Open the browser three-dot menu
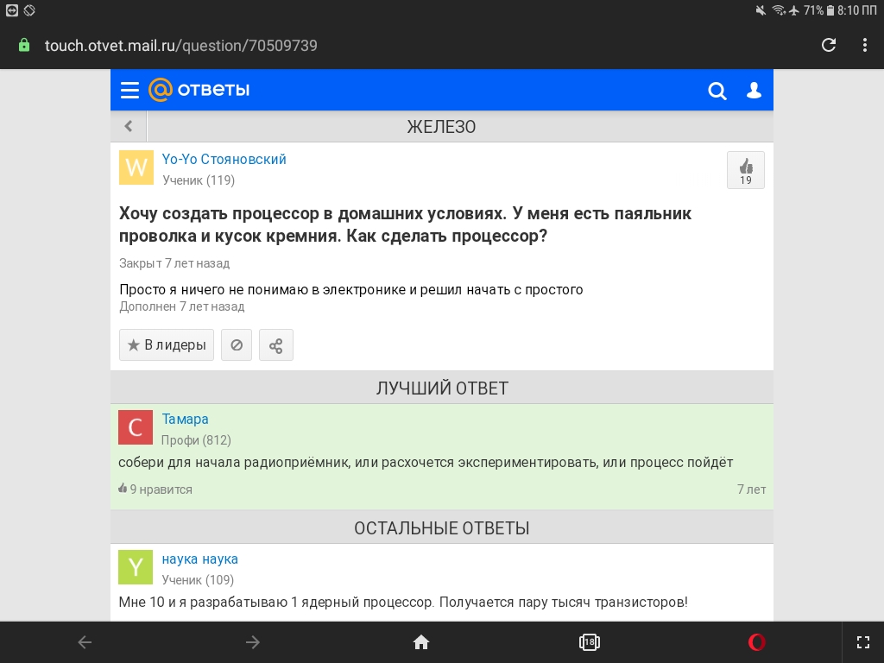The height and width of the screenshot is (663, 884). [864, 45]
